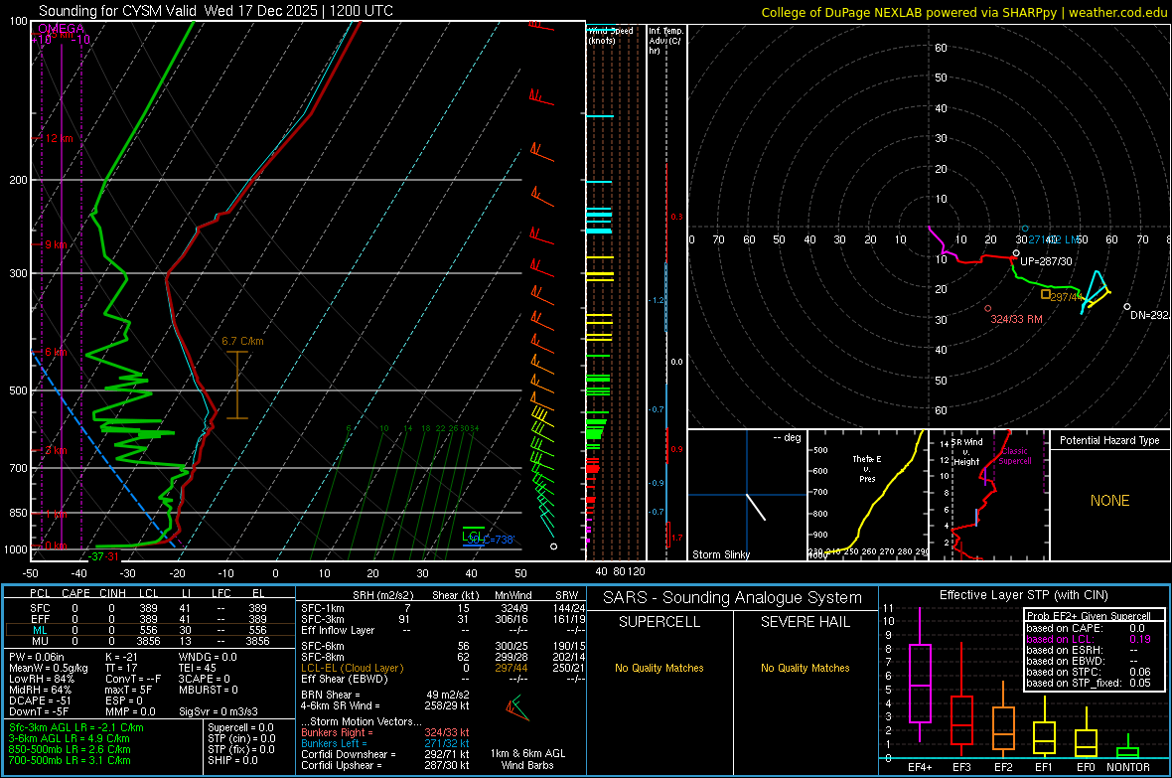1172x778 pixels.
Task: Click the "UP=287/30" hodograph label
Action: point(1046,262)
